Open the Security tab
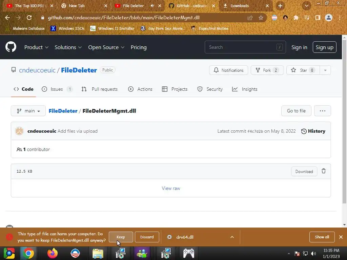Image resolution: width=347 pixels, height=260 pixels. (x=210, y=89)
